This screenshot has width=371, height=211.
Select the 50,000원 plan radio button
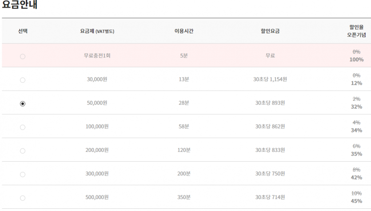pos(23,104)
